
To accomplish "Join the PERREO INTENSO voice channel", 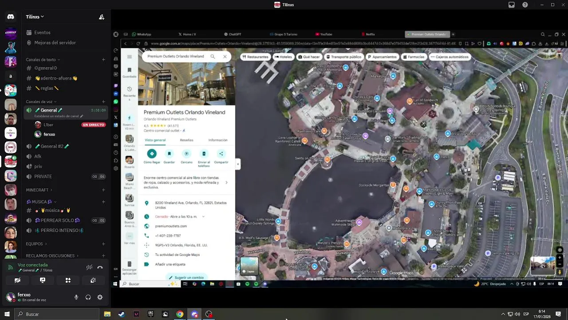I will click(66, 231).
